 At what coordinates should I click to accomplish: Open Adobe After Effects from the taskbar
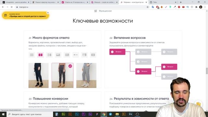90,114
